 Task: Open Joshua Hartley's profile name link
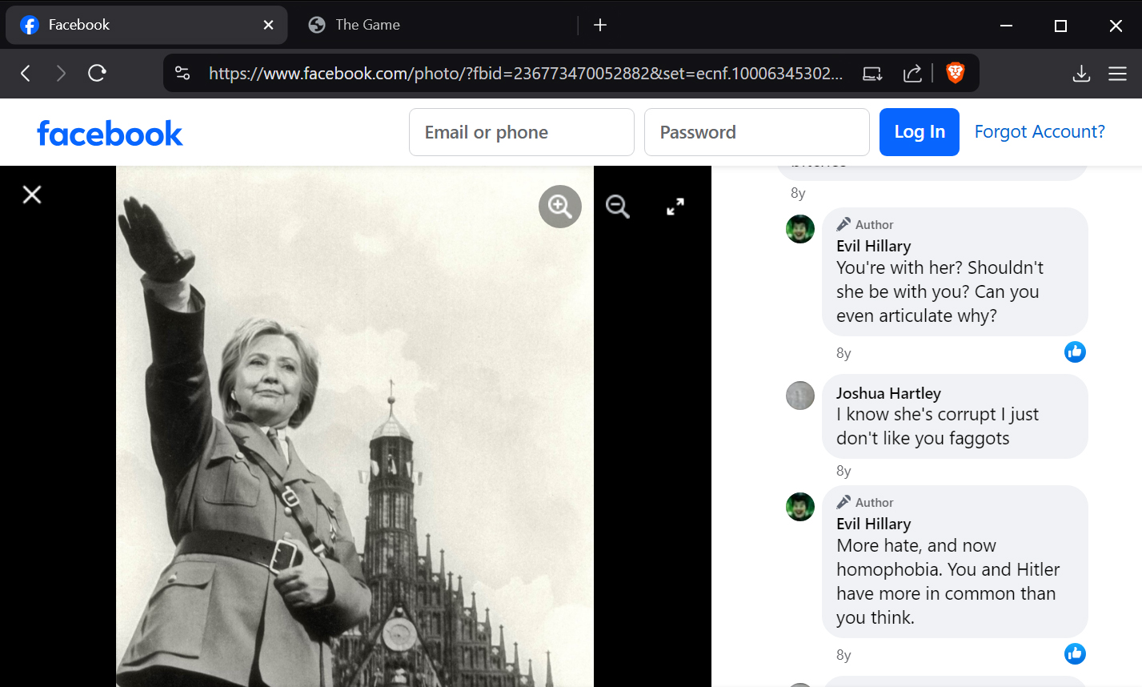click(x=888, y=393)
